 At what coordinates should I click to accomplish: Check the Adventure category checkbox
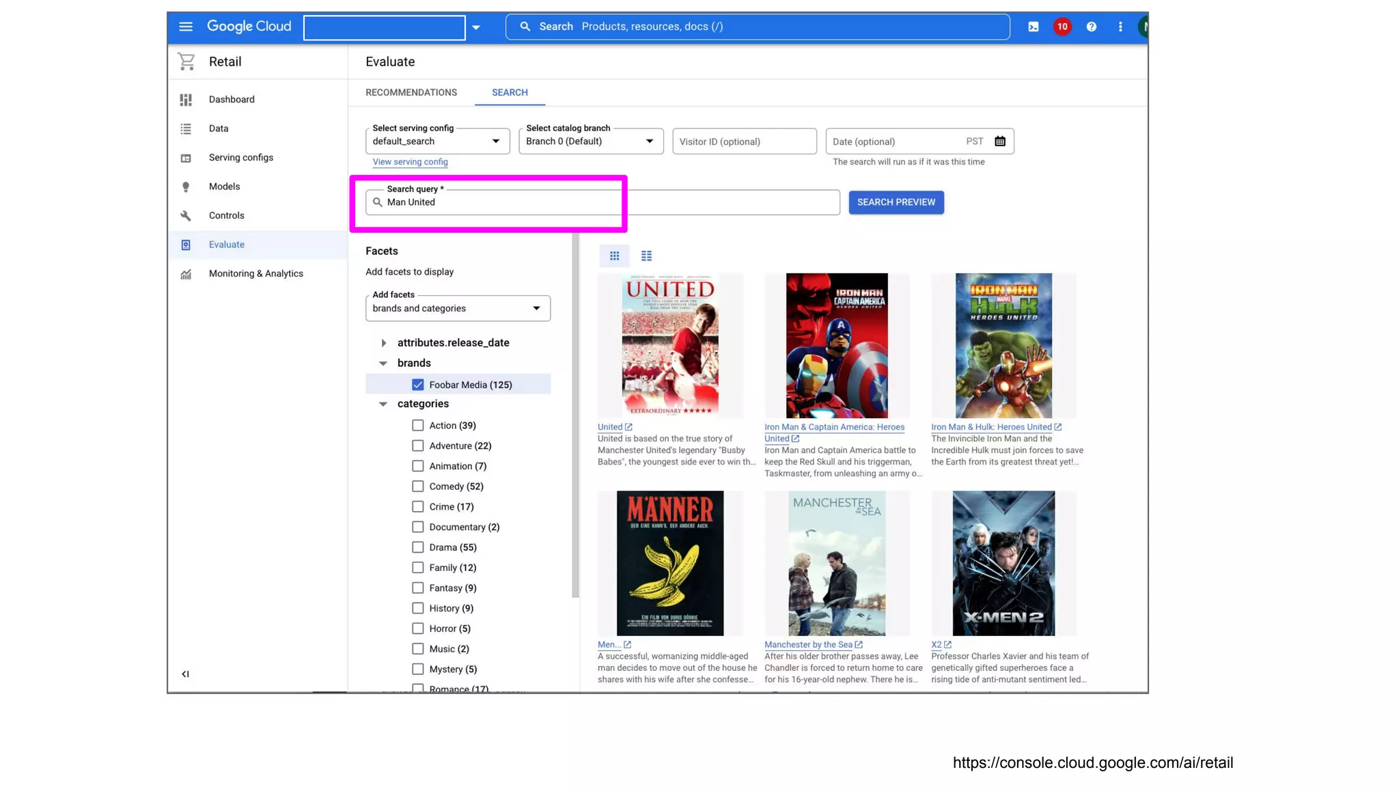417,445
